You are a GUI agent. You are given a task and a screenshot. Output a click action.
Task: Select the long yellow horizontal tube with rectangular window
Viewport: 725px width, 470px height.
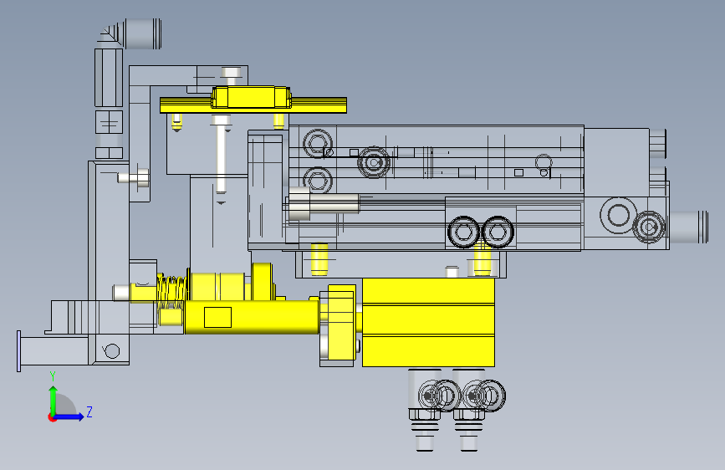point(251,317)
